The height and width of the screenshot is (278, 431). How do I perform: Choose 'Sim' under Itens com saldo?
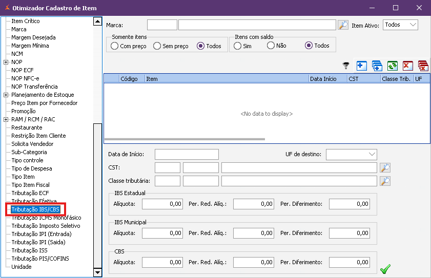pyautogui.click(x=238, y=46)
